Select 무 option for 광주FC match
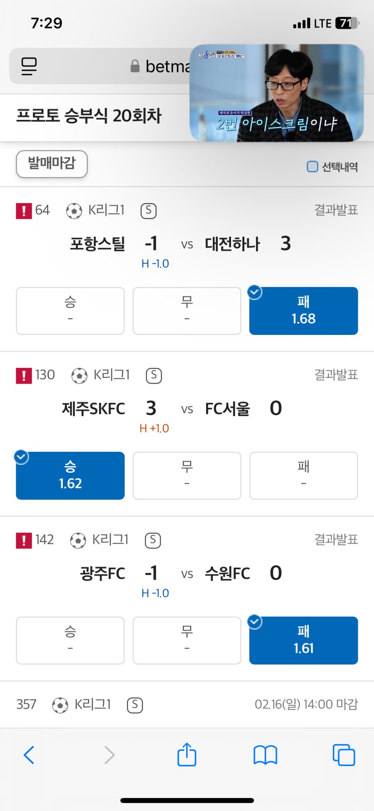The image size is (374, 811). pos(187,640)
